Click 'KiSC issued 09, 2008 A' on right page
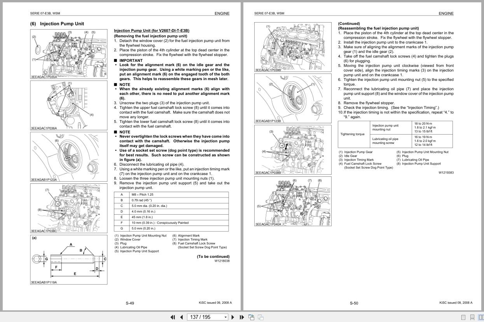 (x=456, y=303)
